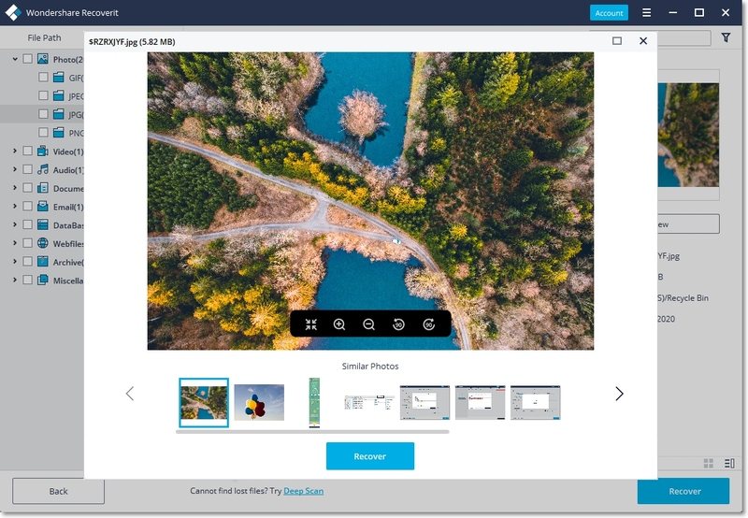Rotate photo clockwise 90 degrees
The image size is (748, 518).
click(x=429, y=324)
